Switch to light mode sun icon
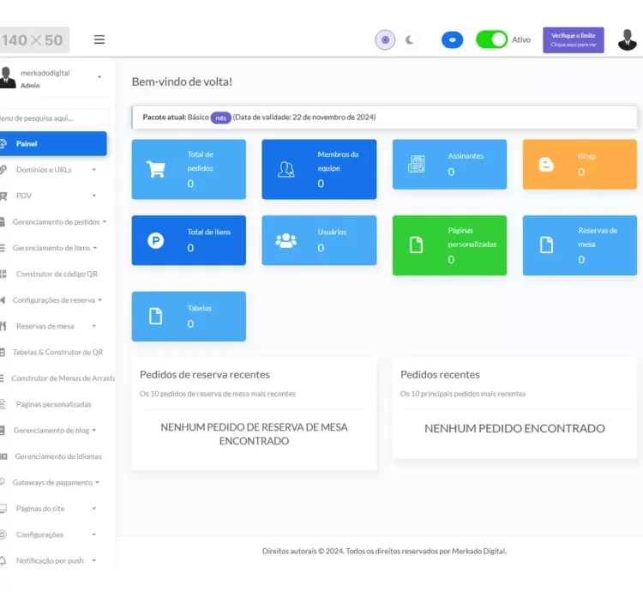This screenshot has width=643, height=592. pos(386,39)
